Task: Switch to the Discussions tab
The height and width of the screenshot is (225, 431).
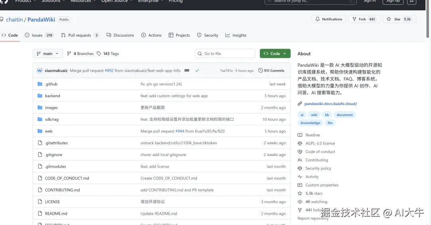Action: pyautogui.click(x=121, y=35)
